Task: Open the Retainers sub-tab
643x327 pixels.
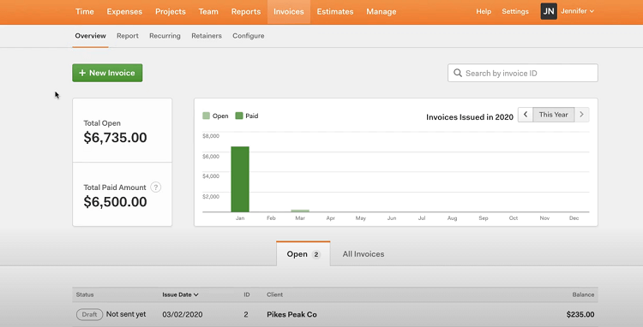Action: click(x=207, y=36)
